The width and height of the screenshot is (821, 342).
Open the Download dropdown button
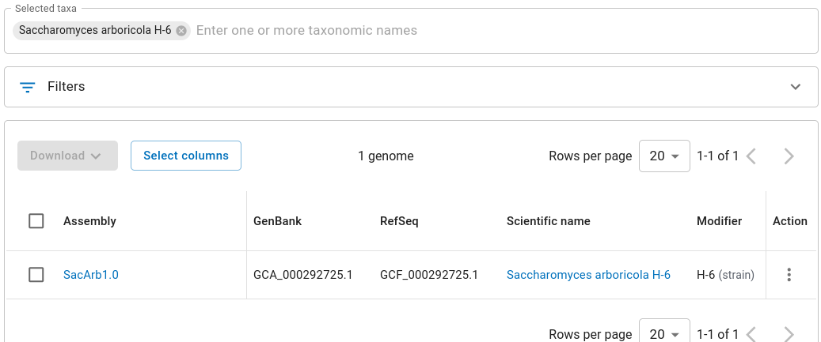pyautogui.click(x=67, y=156)
